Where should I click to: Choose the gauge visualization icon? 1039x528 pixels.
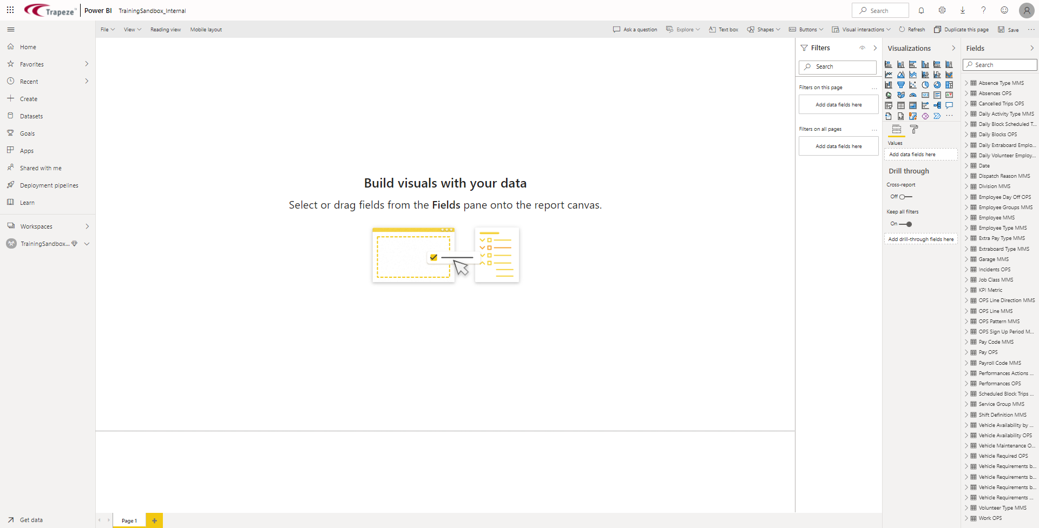(x=913, y=95)
